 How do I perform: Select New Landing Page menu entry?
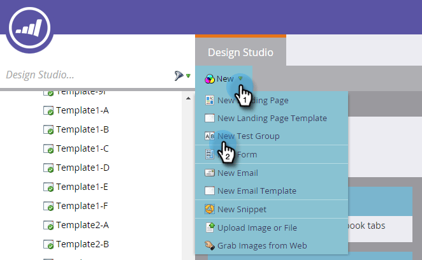point(272,101)
